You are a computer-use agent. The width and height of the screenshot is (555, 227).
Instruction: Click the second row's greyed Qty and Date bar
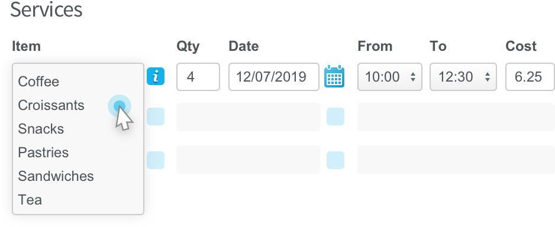coord(249,117)
